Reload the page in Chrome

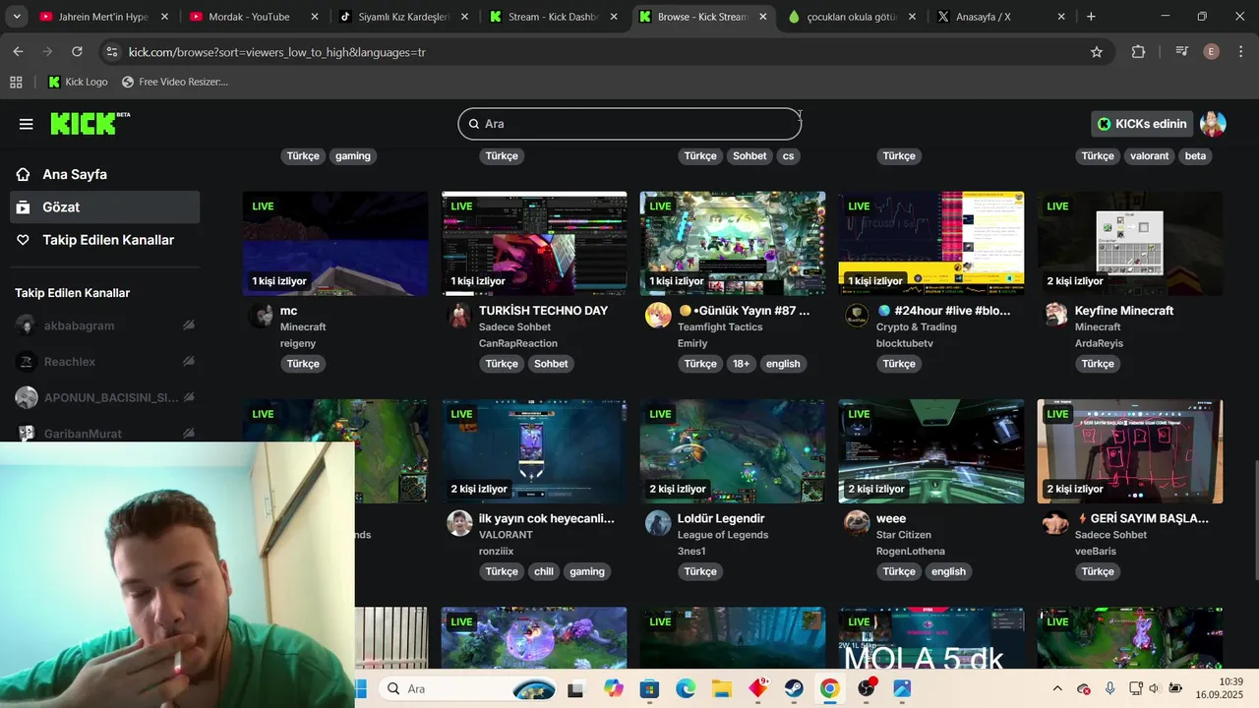point(77,52)
